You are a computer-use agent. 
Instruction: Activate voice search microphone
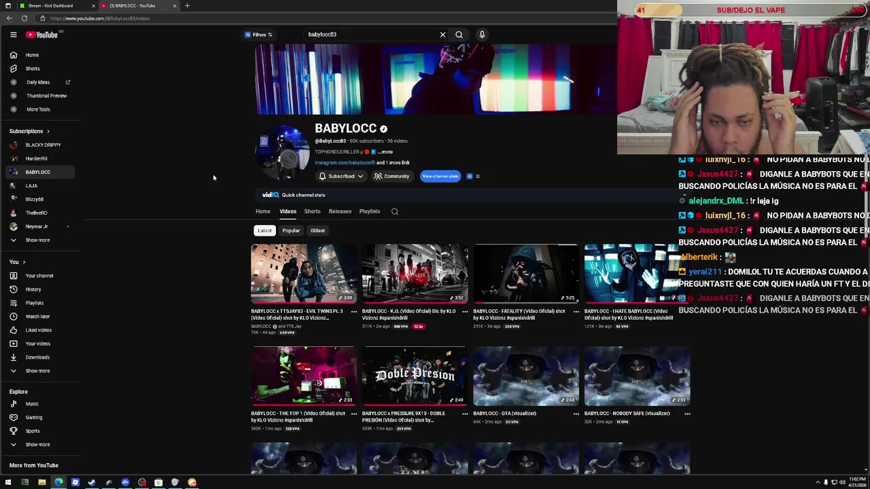(482, 35)
